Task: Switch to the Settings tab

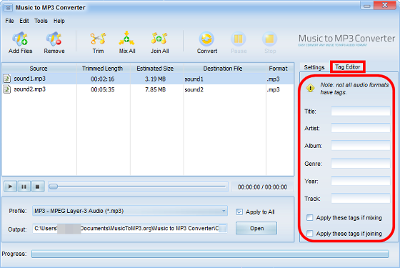Action: point(314,67)
